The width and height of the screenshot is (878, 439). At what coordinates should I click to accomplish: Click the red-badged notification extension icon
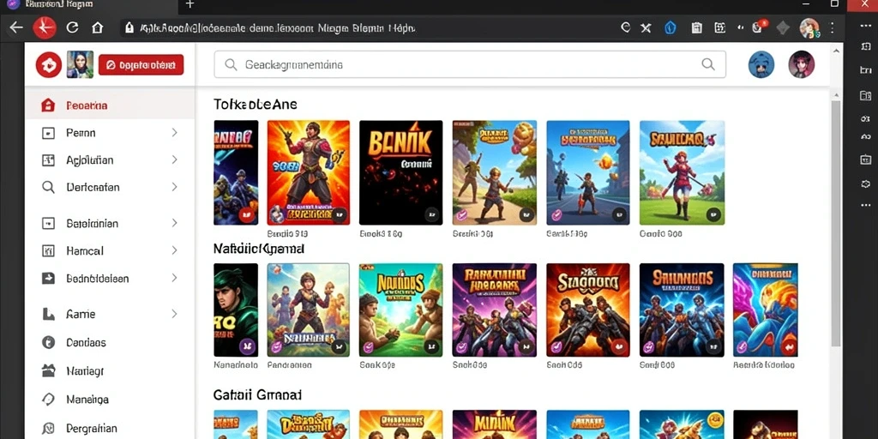758,27
